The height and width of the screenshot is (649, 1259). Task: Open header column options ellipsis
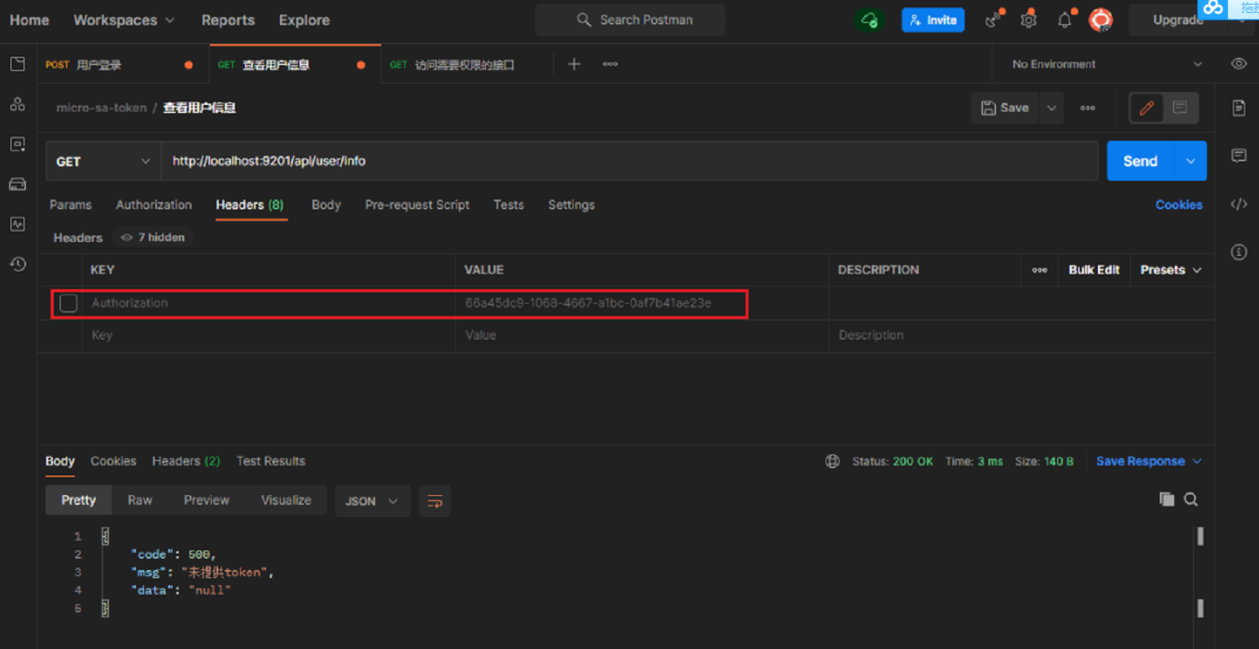point(1039,270)
